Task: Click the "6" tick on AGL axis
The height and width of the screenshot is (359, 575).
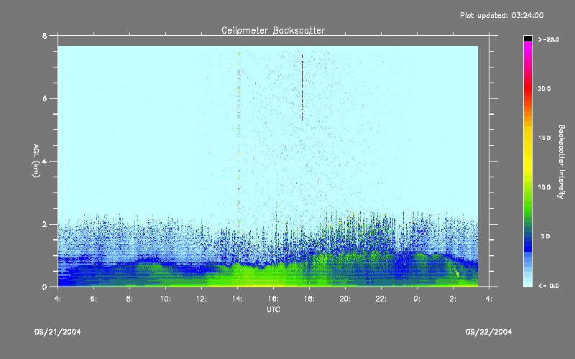Action: (x=45, y=99)
